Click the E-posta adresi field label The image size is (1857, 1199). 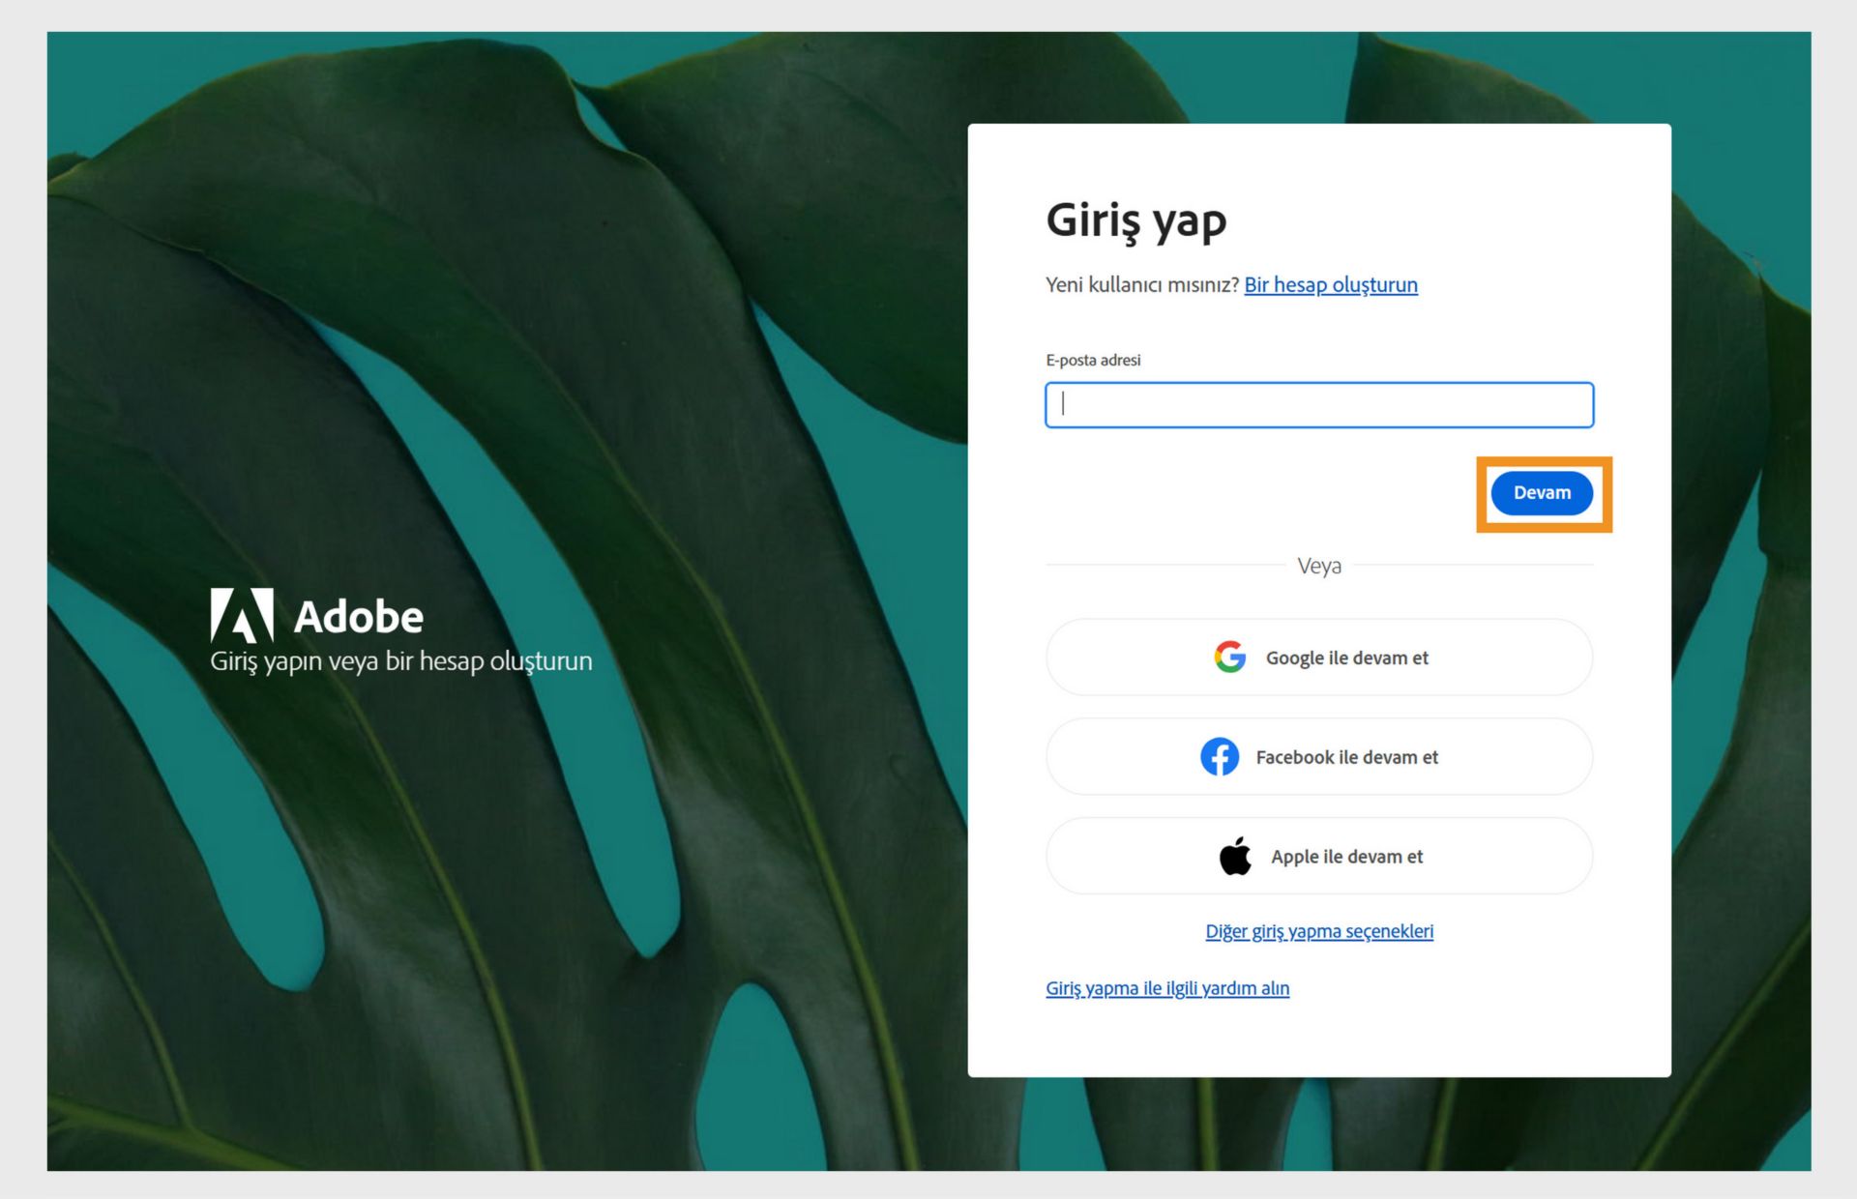(x=1093, y=361)
